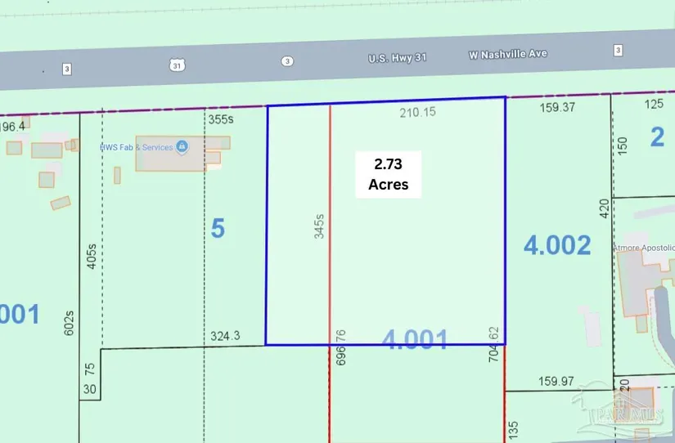This screenshot has height=443, width=675.
Task: Select parcel 4.002
Action: [x=557, y=244]
